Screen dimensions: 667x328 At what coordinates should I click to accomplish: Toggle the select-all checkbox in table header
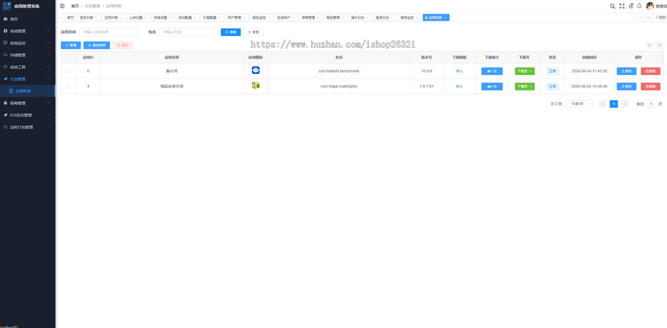click(x=68, y=57)
